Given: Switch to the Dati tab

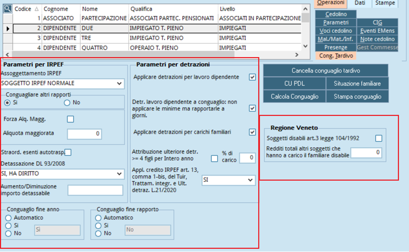Looking at the screenshot, I should coord(360,3).
